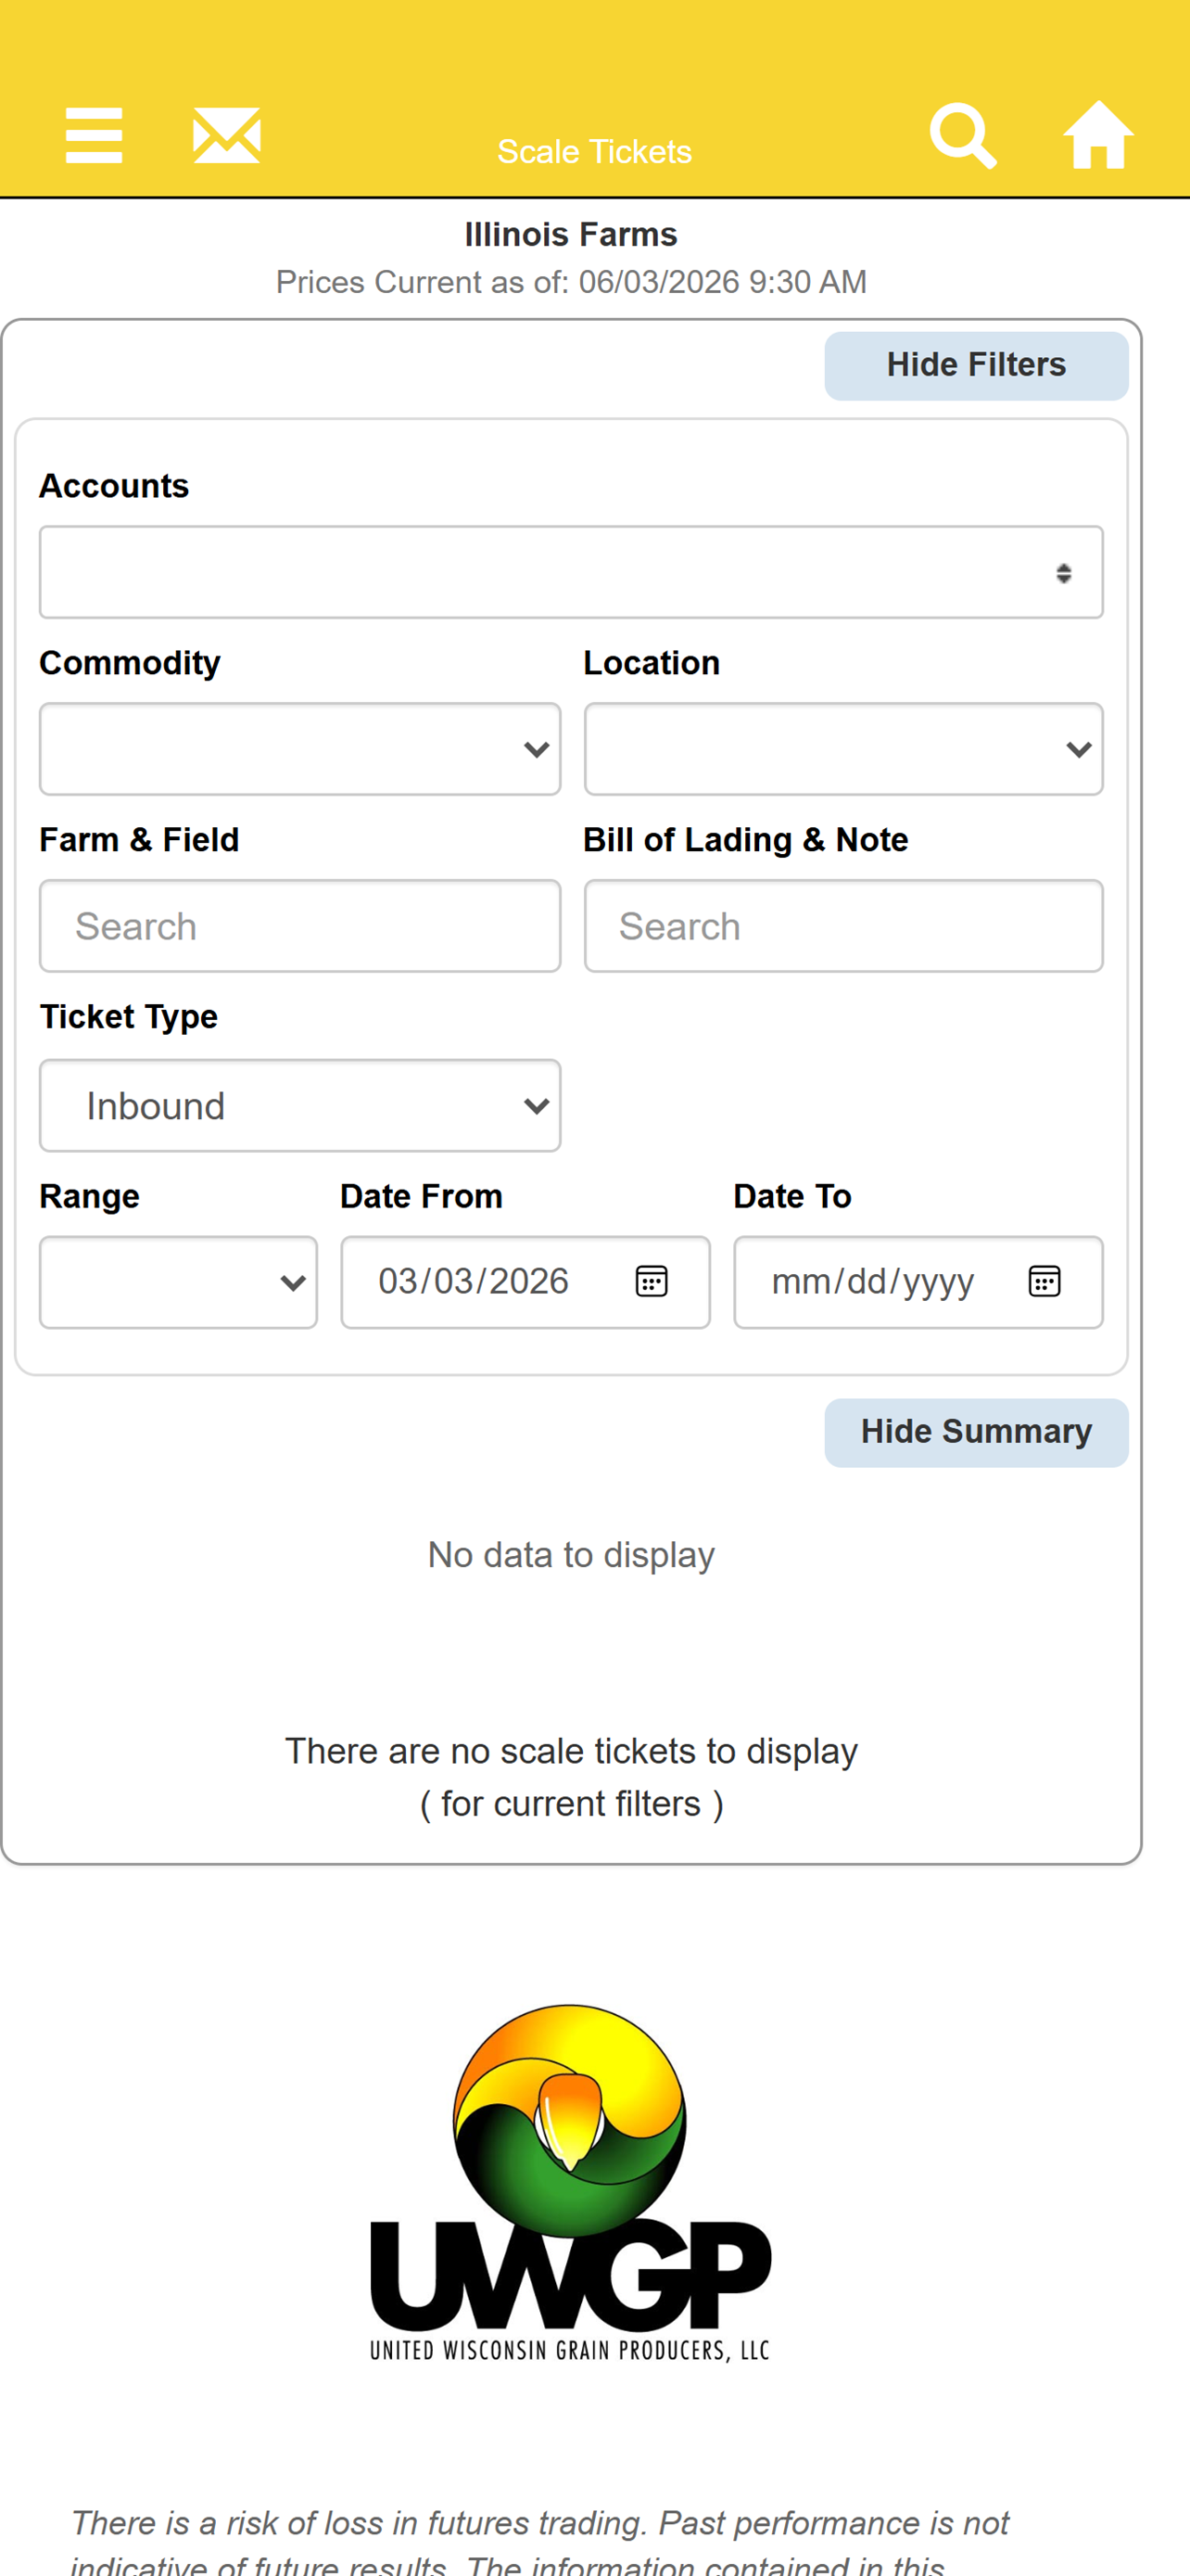The image size is (1190, 2576).
Task: Click the Scale Tickets page title
Action: click(x=594, y=152)
